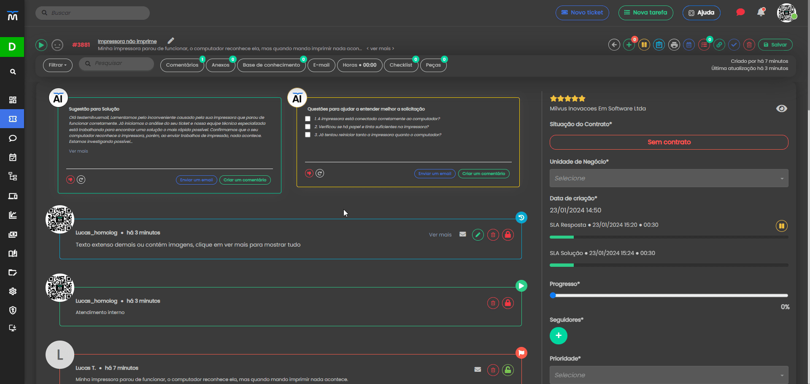
Task: Toggle red lock on 'Texto extenso' comment
Action: coord(508,235)
